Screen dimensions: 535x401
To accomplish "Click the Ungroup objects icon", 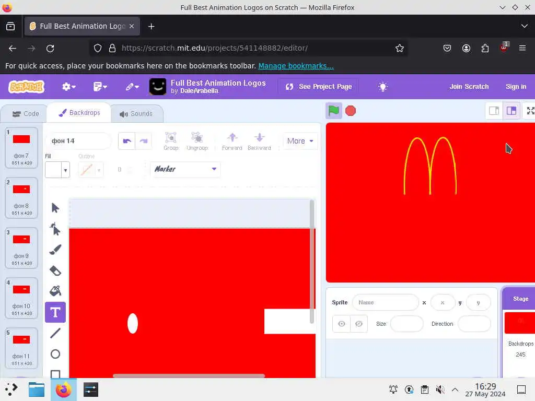I will point(197,141).
